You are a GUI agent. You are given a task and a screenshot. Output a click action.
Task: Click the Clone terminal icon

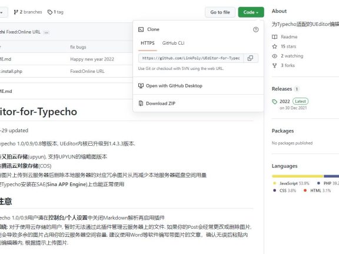(141, 29)
